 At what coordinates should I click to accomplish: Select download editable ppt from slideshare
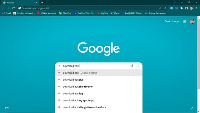pos(99,107)
